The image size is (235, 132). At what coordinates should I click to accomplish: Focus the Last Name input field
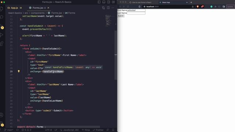tap(136, 13)
